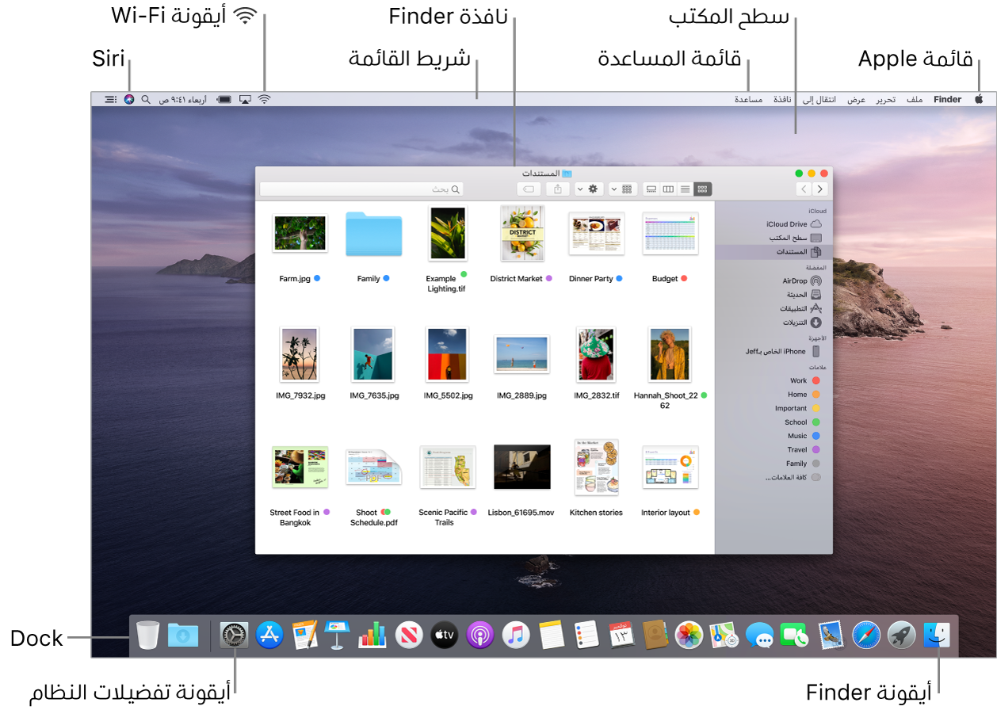Open the Action gear menu

tap(594, 189)
